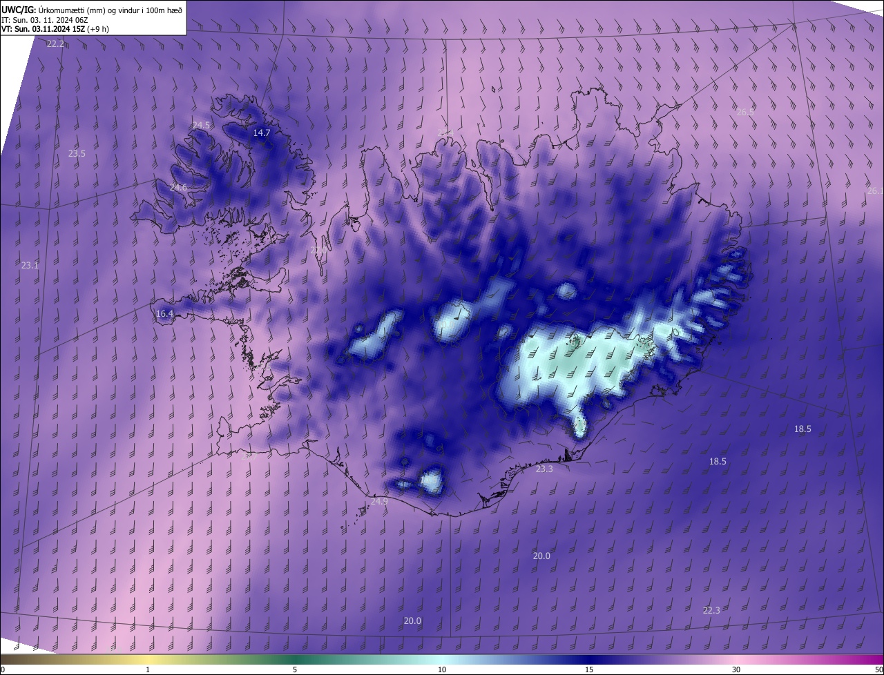Click the 30 tick label on the color scale
This screenshot has width=884, height=675.
point(736,669)
